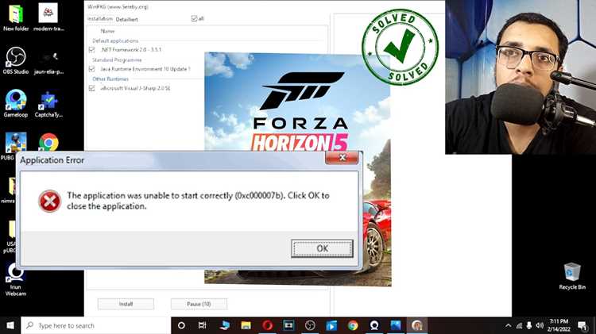Open Cortana from the taskbar circle icon
The image size is (596, 334).
tap(181, 325)
